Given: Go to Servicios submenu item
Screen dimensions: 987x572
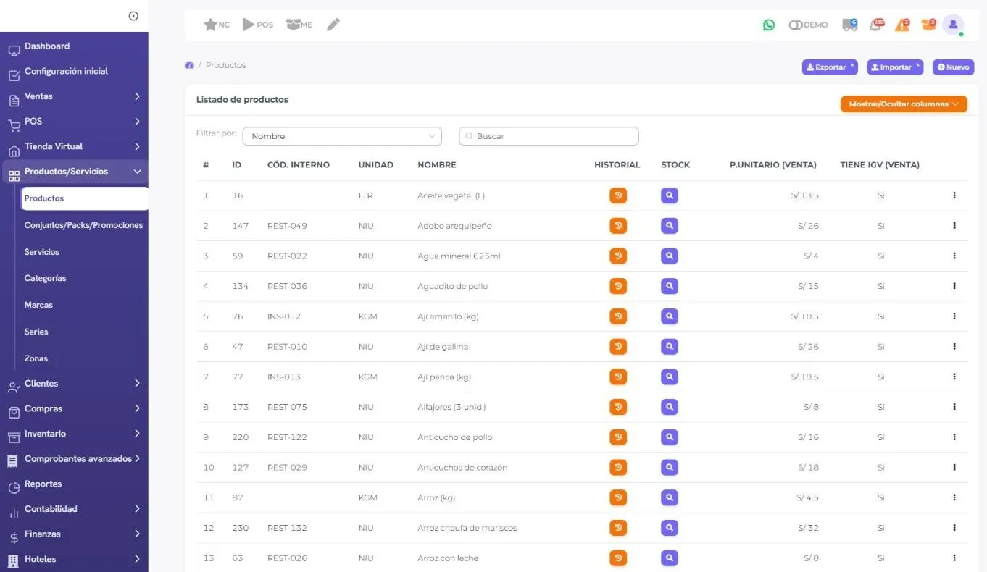Looking at the screenshot, I should 42,252.
